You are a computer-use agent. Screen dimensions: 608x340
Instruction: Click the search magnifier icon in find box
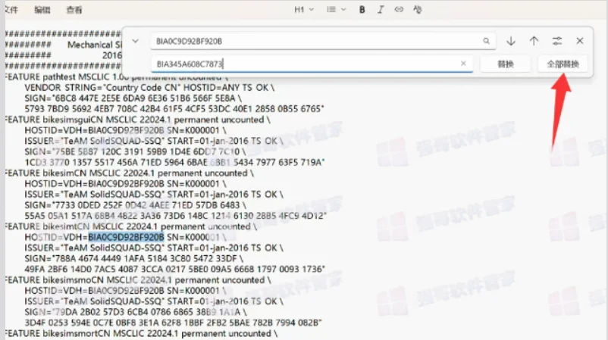[x=486, y=41]
